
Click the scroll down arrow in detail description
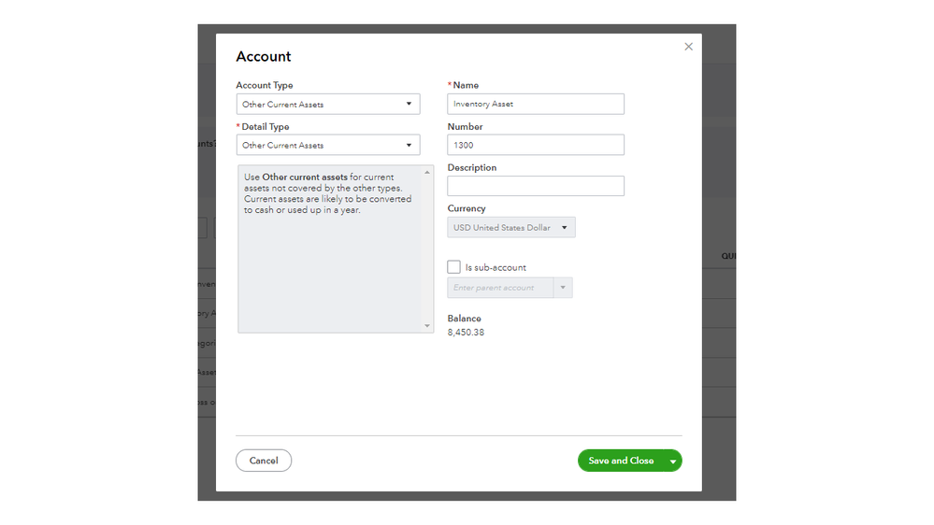428,326
